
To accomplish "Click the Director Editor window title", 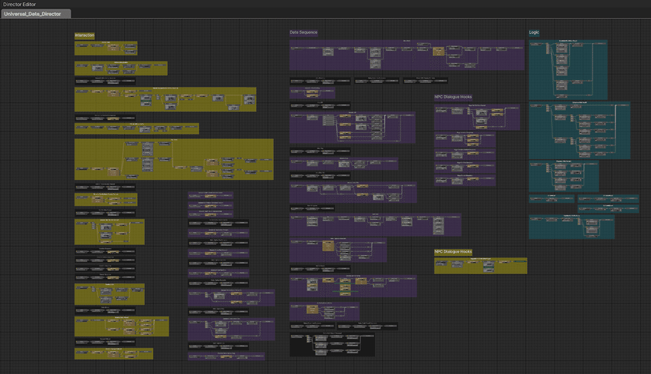I will click(20, 4).
